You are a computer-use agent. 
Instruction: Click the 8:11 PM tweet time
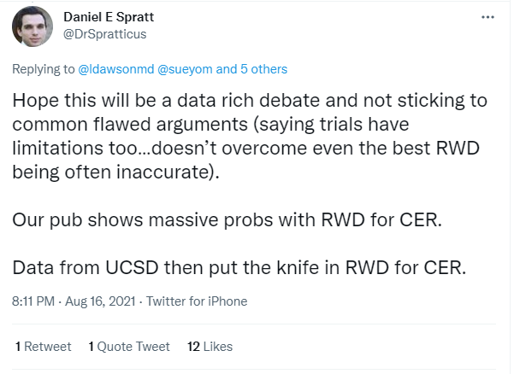pyautogui.click(x=35, y=301)
